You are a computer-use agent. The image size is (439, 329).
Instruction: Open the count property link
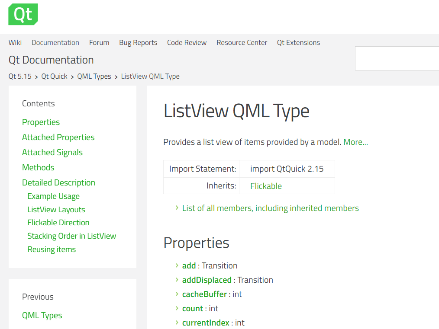pos(193,308)
